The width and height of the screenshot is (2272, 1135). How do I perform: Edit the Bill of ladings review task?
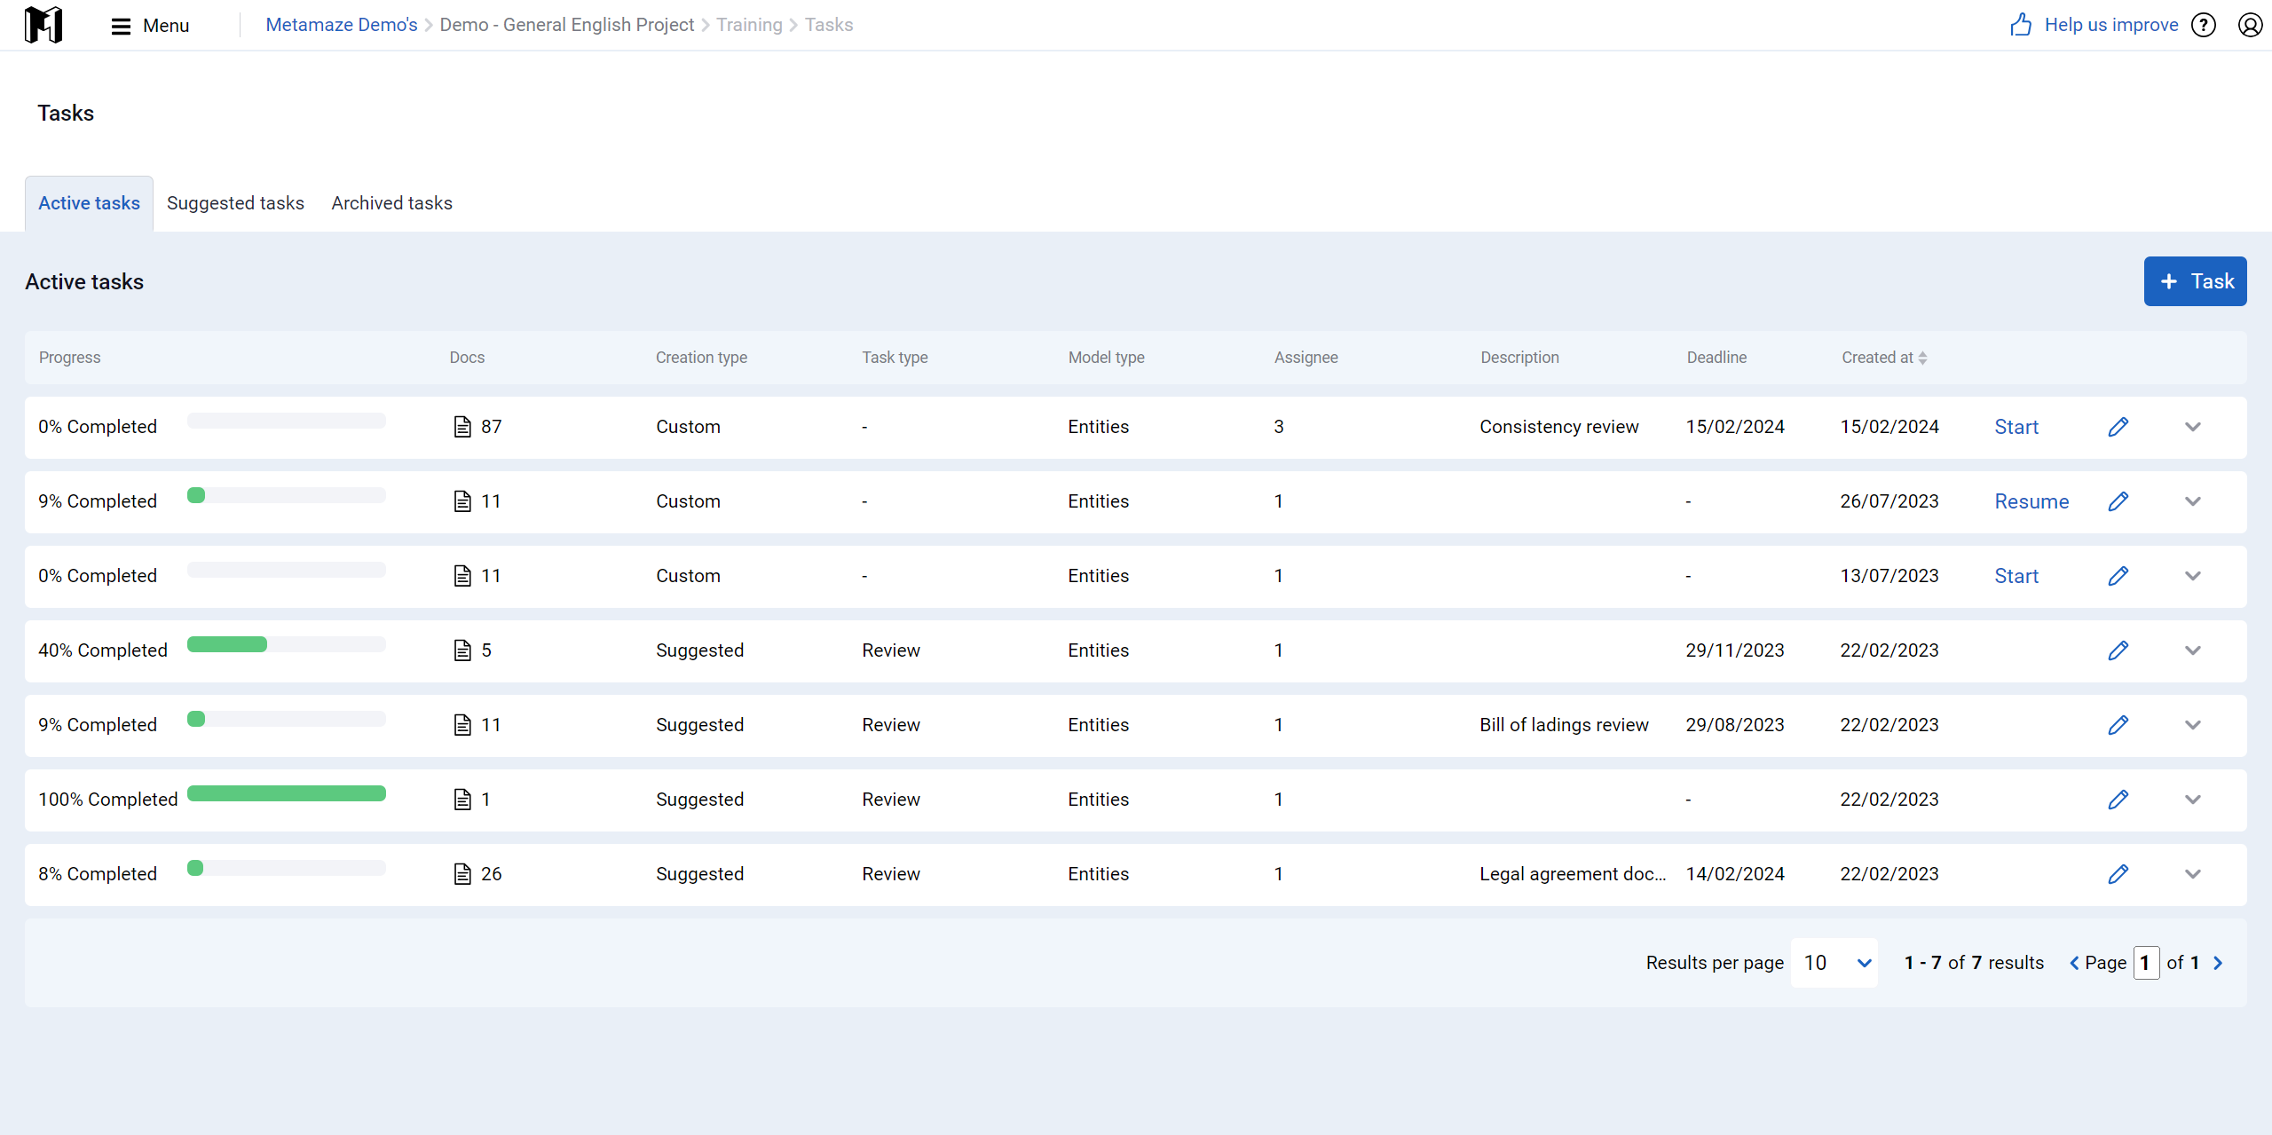2118,725
